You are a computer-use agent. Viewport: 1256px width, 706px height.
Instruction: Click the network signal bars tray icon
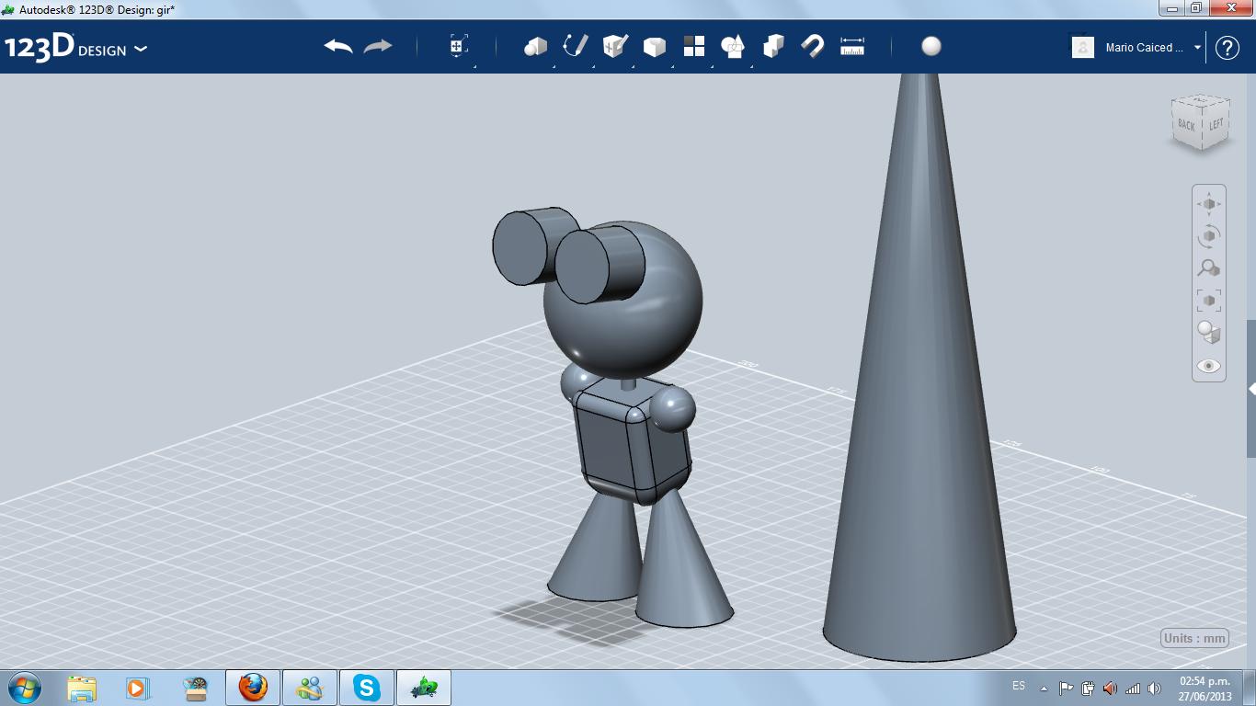(x=1133, y=688)
